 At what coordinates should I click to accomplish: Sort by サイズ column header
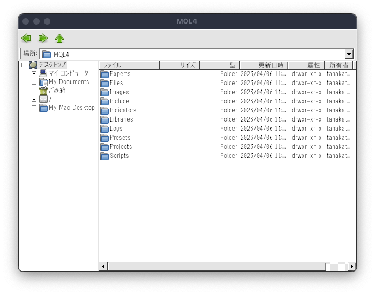(x=179, y=65)
